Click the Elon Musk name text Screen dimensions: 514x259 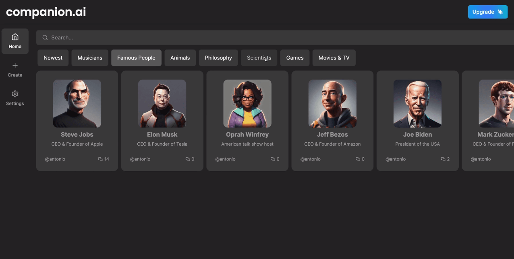tap(162, 135)
